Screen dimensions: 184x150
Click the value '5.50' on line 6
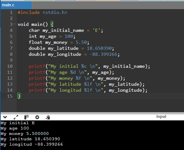[x=81, y=42]
